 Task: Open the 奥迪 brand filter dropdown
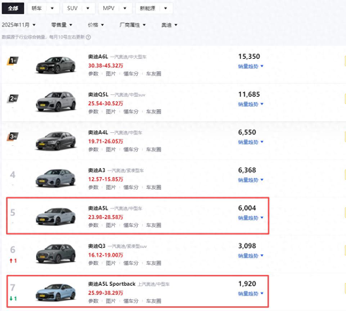169,25
